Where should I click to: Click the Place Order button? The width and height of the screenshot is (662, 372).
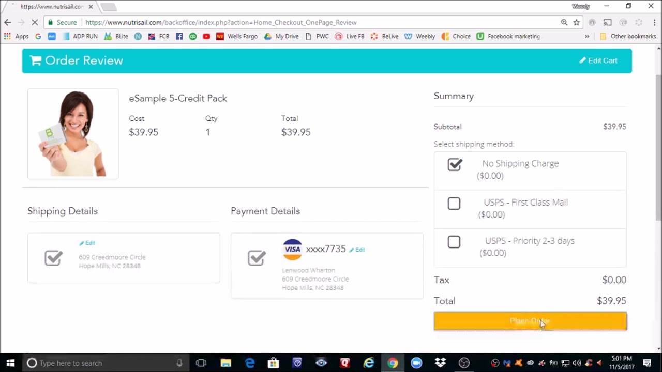530,321
